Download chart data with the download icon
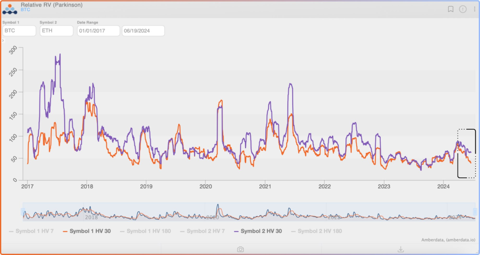480x255 pixels. tap(400, 249)
